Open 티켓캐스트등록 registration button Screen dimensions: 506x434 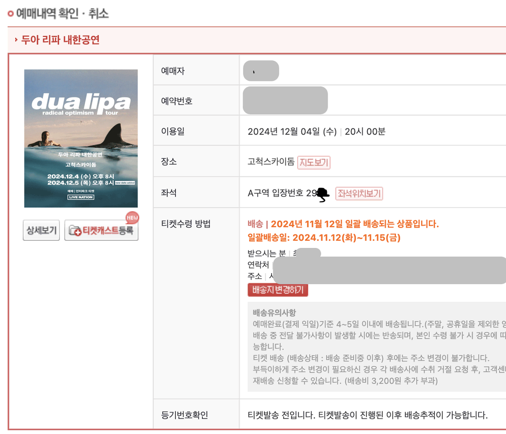click(101, 230)
